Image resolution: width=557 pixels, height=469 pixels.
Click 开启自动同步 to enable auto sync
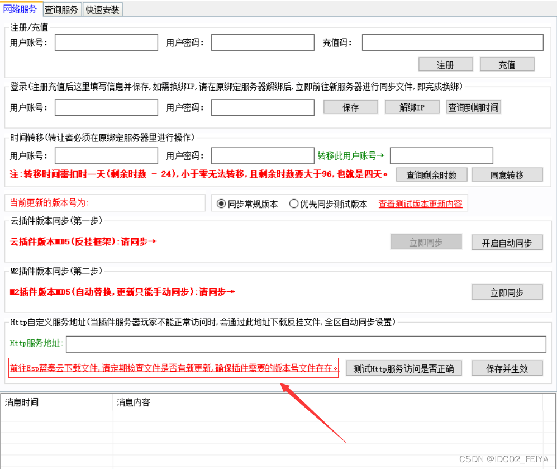pos(507,242)
